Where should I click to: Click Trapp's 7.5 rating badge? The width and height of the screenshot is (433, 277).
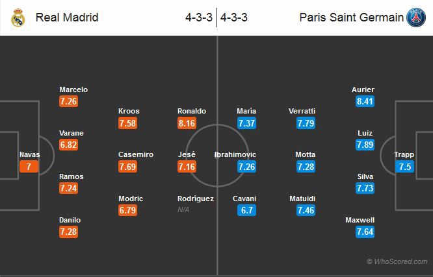(x=404, y=167)
